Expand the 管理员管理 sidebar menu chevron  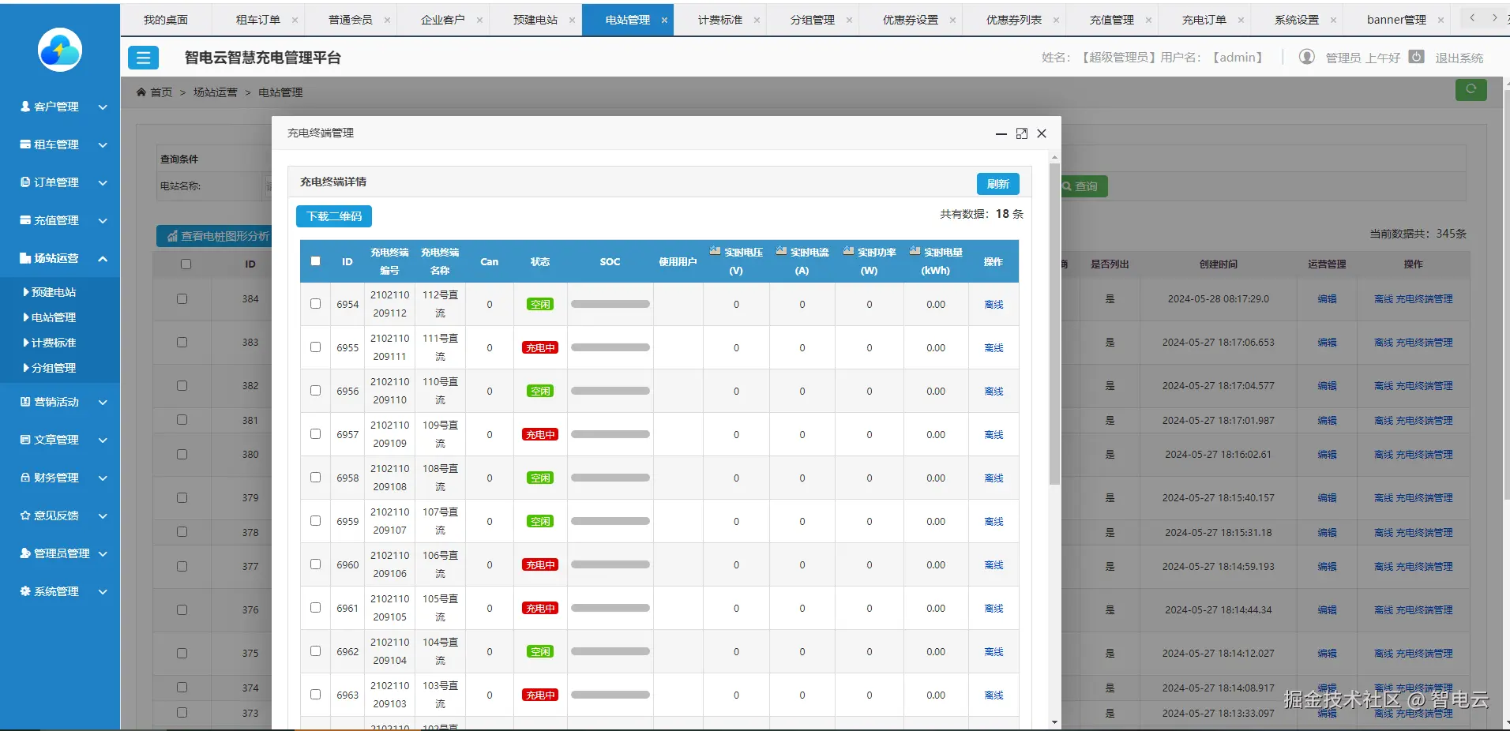click(103, 553)
